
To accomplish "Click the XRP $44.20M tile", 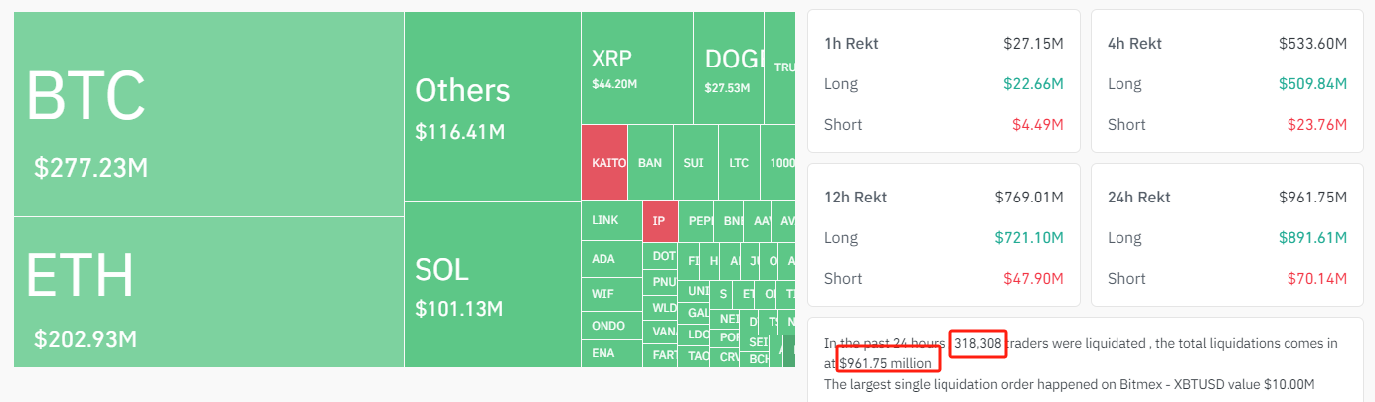I will click(637, 68).
